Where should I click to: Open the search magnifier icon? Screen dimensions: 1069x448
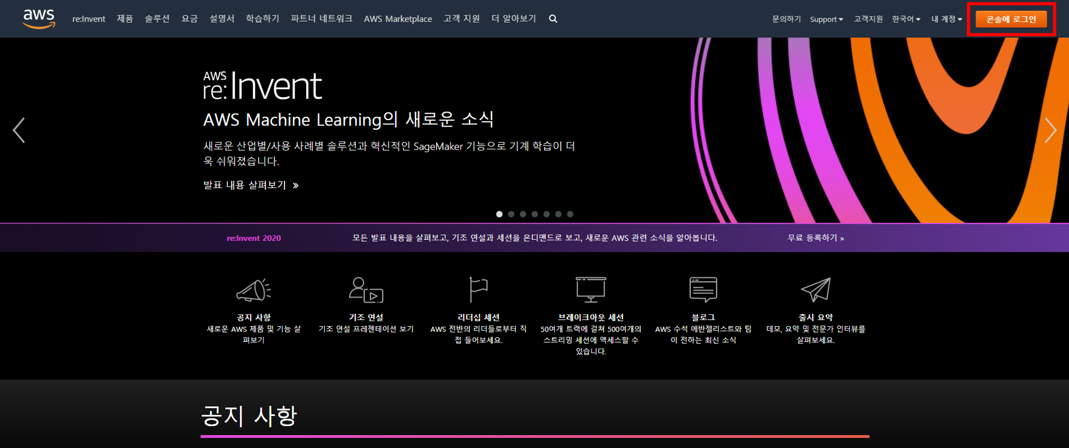click(x=553, y=19)
